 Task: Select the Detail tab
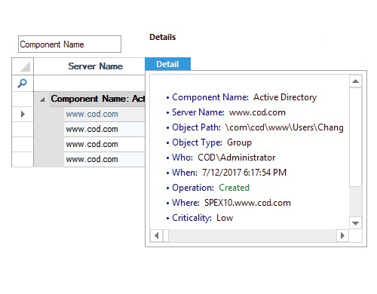point(167,64)
